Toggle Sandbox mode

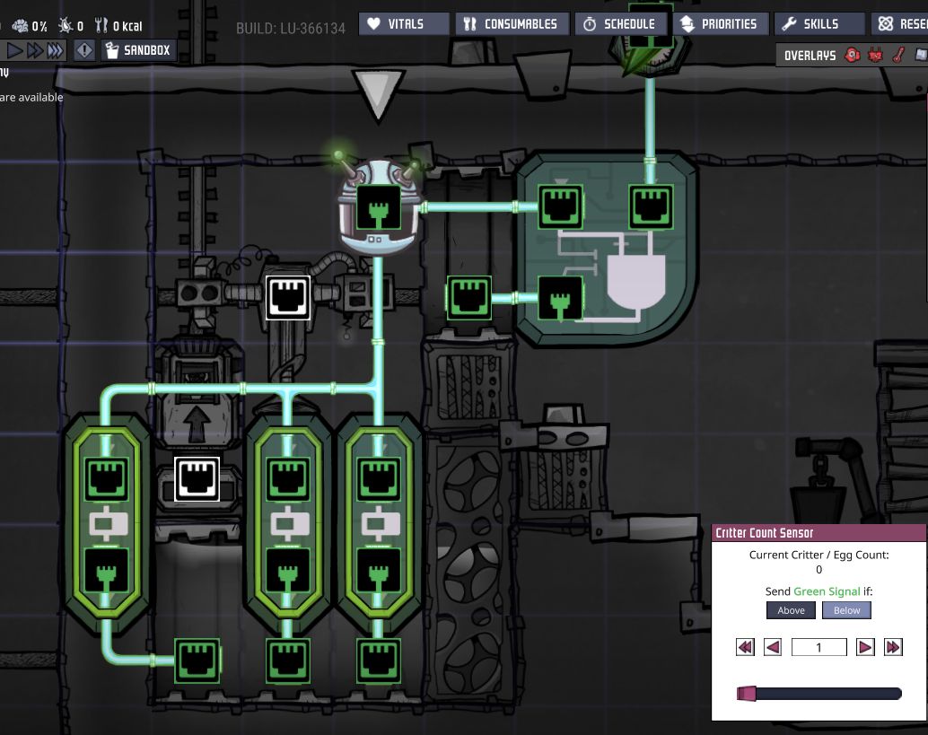click(x=137, y=50)
